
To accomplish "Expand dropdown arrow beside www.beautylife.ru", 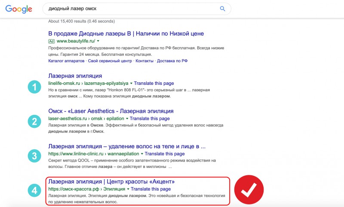I will click(x=98, y=41).
